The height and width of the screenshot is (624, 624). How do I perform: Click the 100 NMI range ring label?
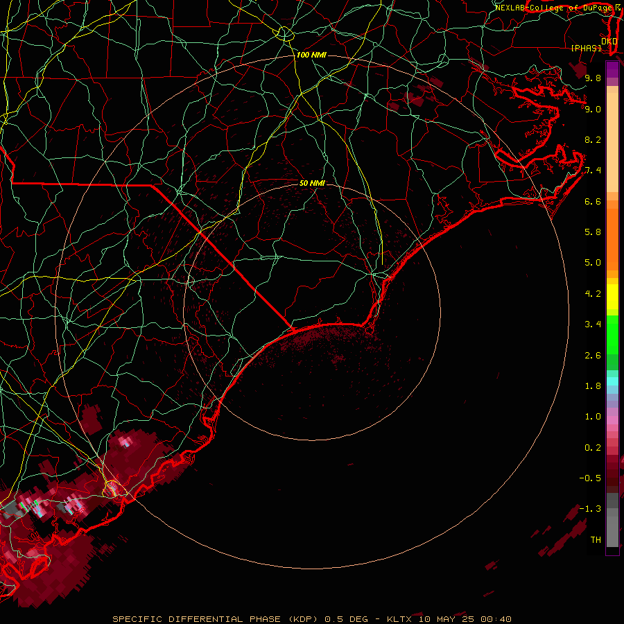click(311, 55)
